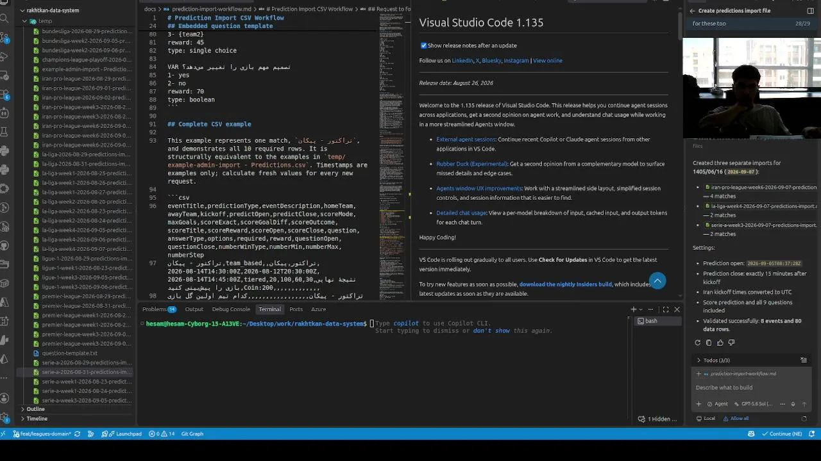Send the chat message
821x461 pixels.
click(x=804, y=404)
